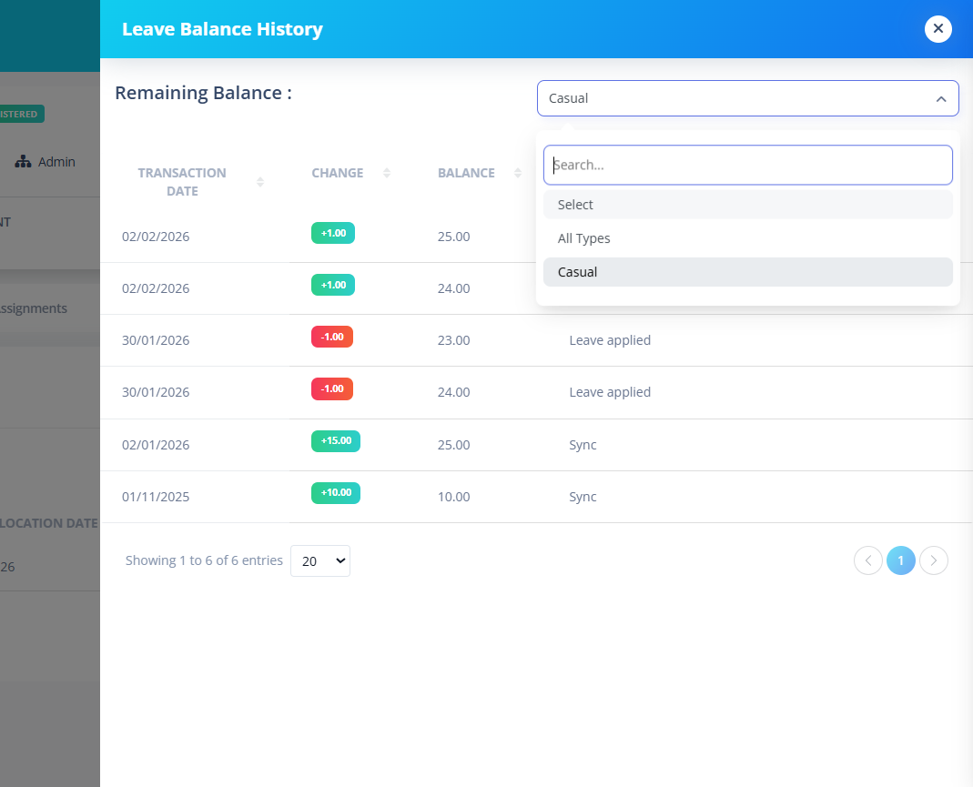
Task: Sort by Change column arrows
Action: [x=387, y=173]
